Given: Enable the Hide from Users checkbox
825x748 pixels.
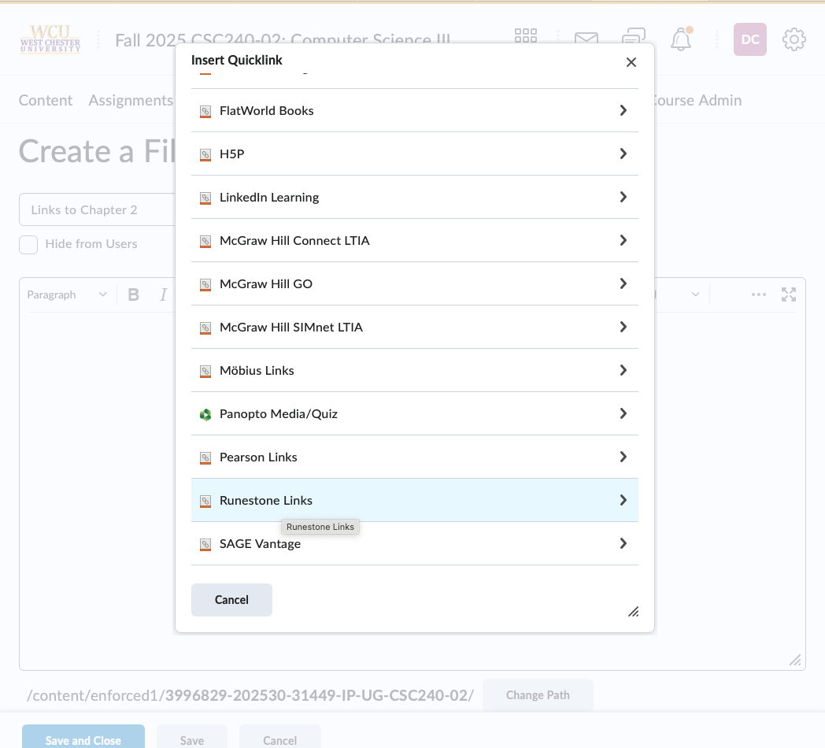Looking at the screenshot, I should (28, 244).
